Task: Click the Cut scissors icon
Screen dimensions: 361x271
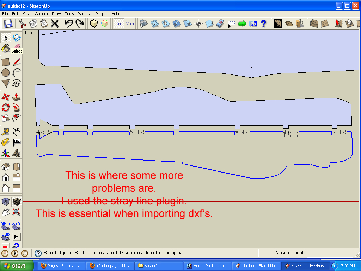Action: [22, 24]
